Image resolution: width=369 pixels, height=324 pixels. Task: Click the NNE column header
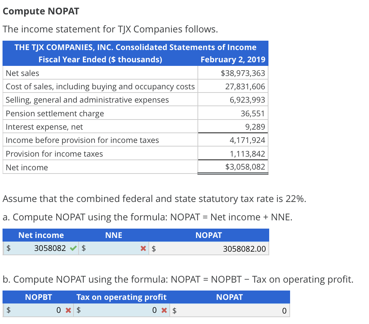pos(114,235)
